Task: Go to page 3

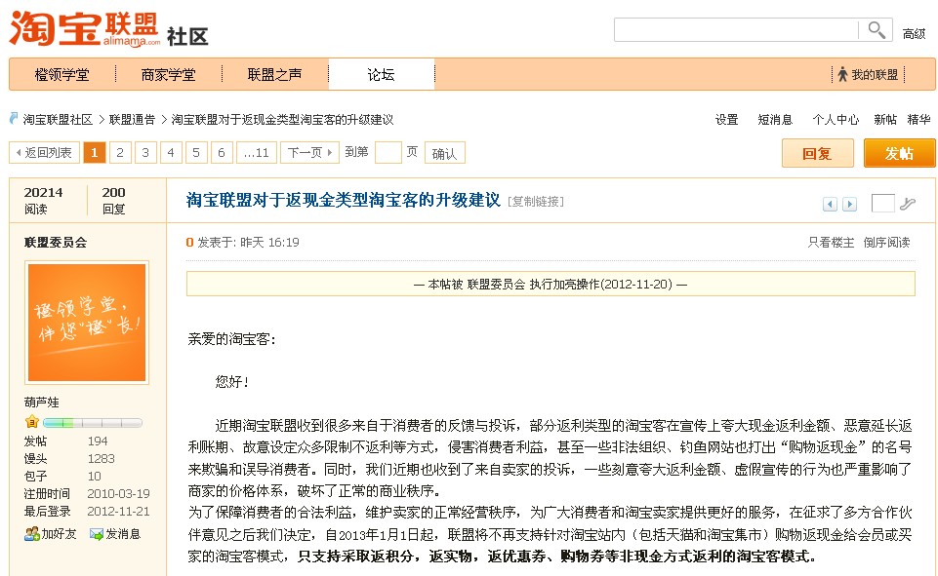Action: point(145,152)
